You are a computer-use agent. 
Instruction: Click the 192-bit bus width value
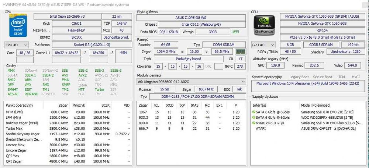coord(352,45)
